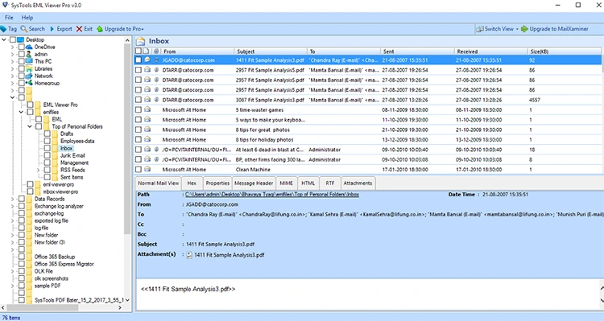Click the Tag toolbar icon
Screen dimensions: 604x321
click(x=3, y=29)
